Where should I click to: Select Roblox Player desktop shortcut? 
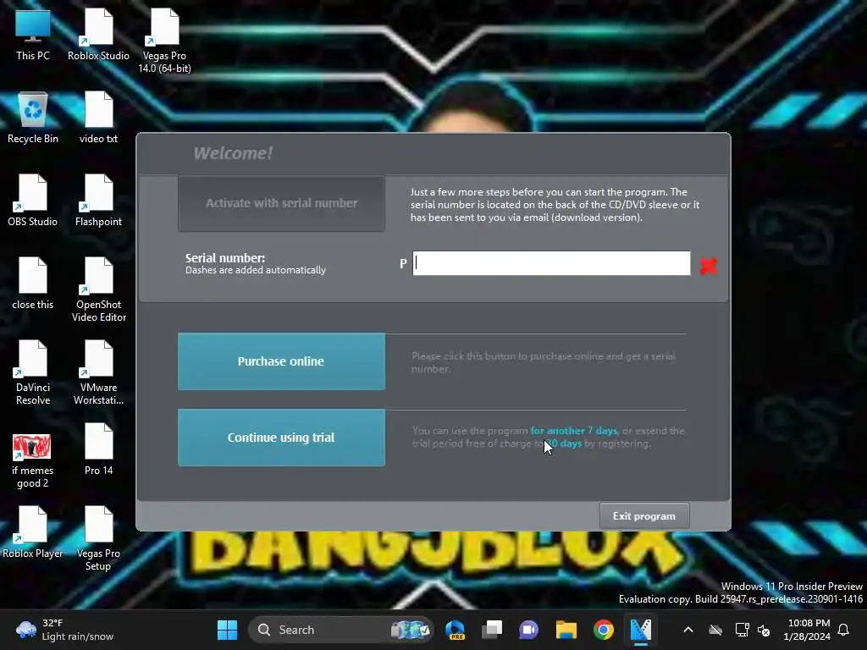coord(33,532)
